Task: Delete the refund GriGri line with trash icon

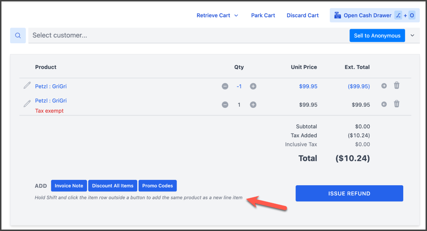Action: [x=396, y=85]
